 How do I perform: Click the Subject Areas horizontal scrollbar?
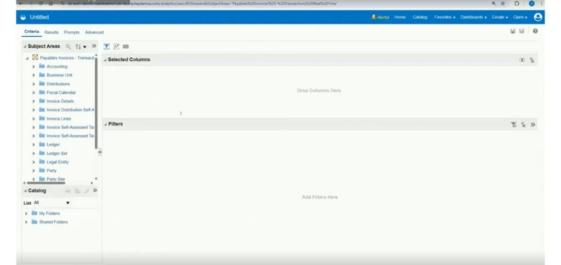(x=46, y=183)
